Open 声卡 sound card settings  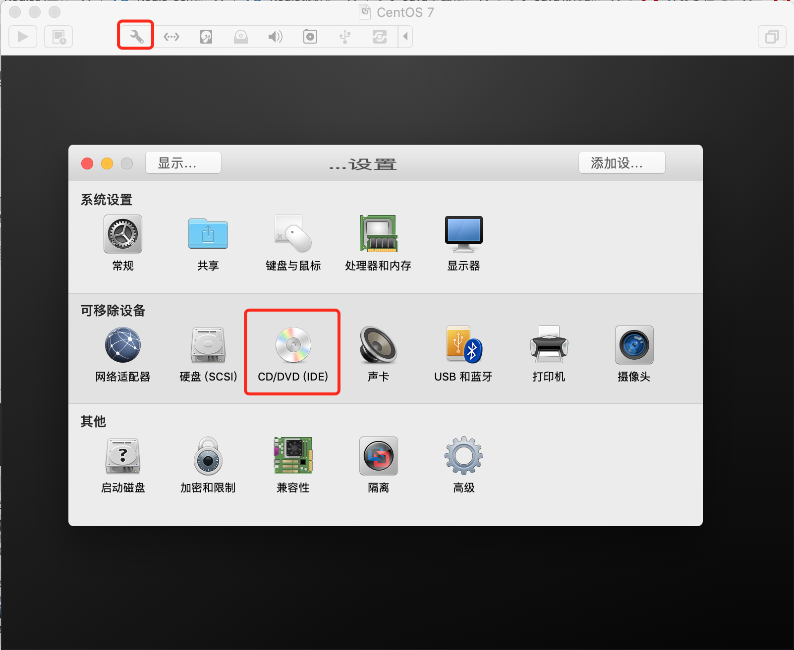pyautogui.click(x=379, y=354)
